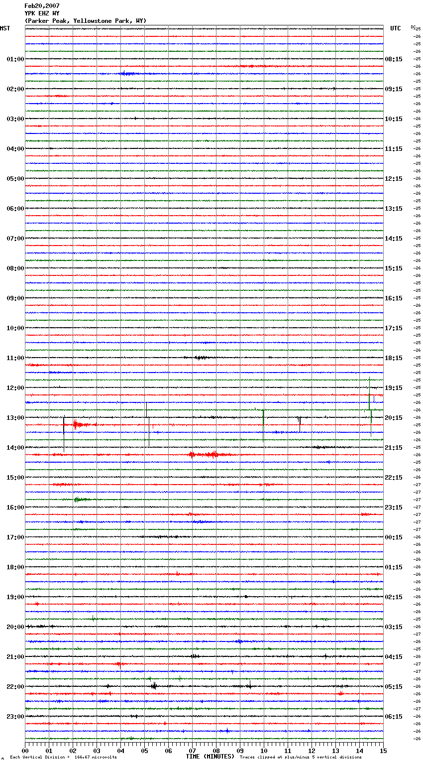Click black seismic event near minute 05 on 22:00 row

(x=154, y=686)
